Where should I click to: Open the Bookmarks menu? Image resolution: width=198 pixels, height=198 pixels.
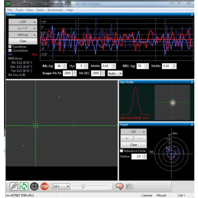(x=55, y=10)
